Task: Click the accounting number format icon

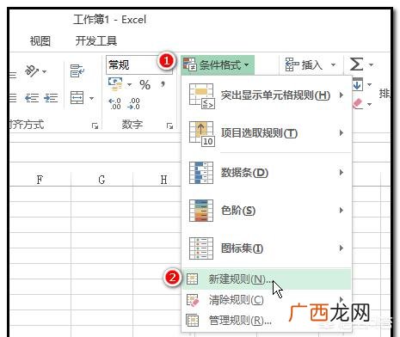Action: tap(115, 84)
